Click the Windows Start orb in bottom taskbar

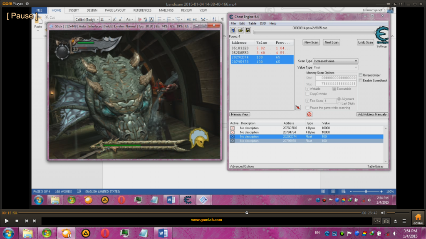(8, 233)
